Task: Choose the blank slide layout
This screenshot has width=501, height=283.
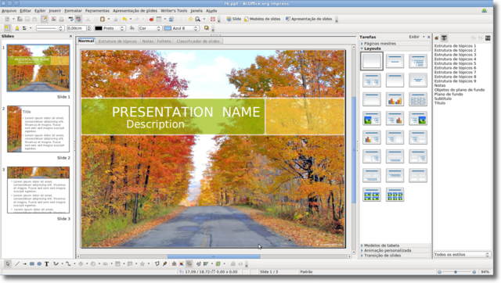Action: [372, 61]
